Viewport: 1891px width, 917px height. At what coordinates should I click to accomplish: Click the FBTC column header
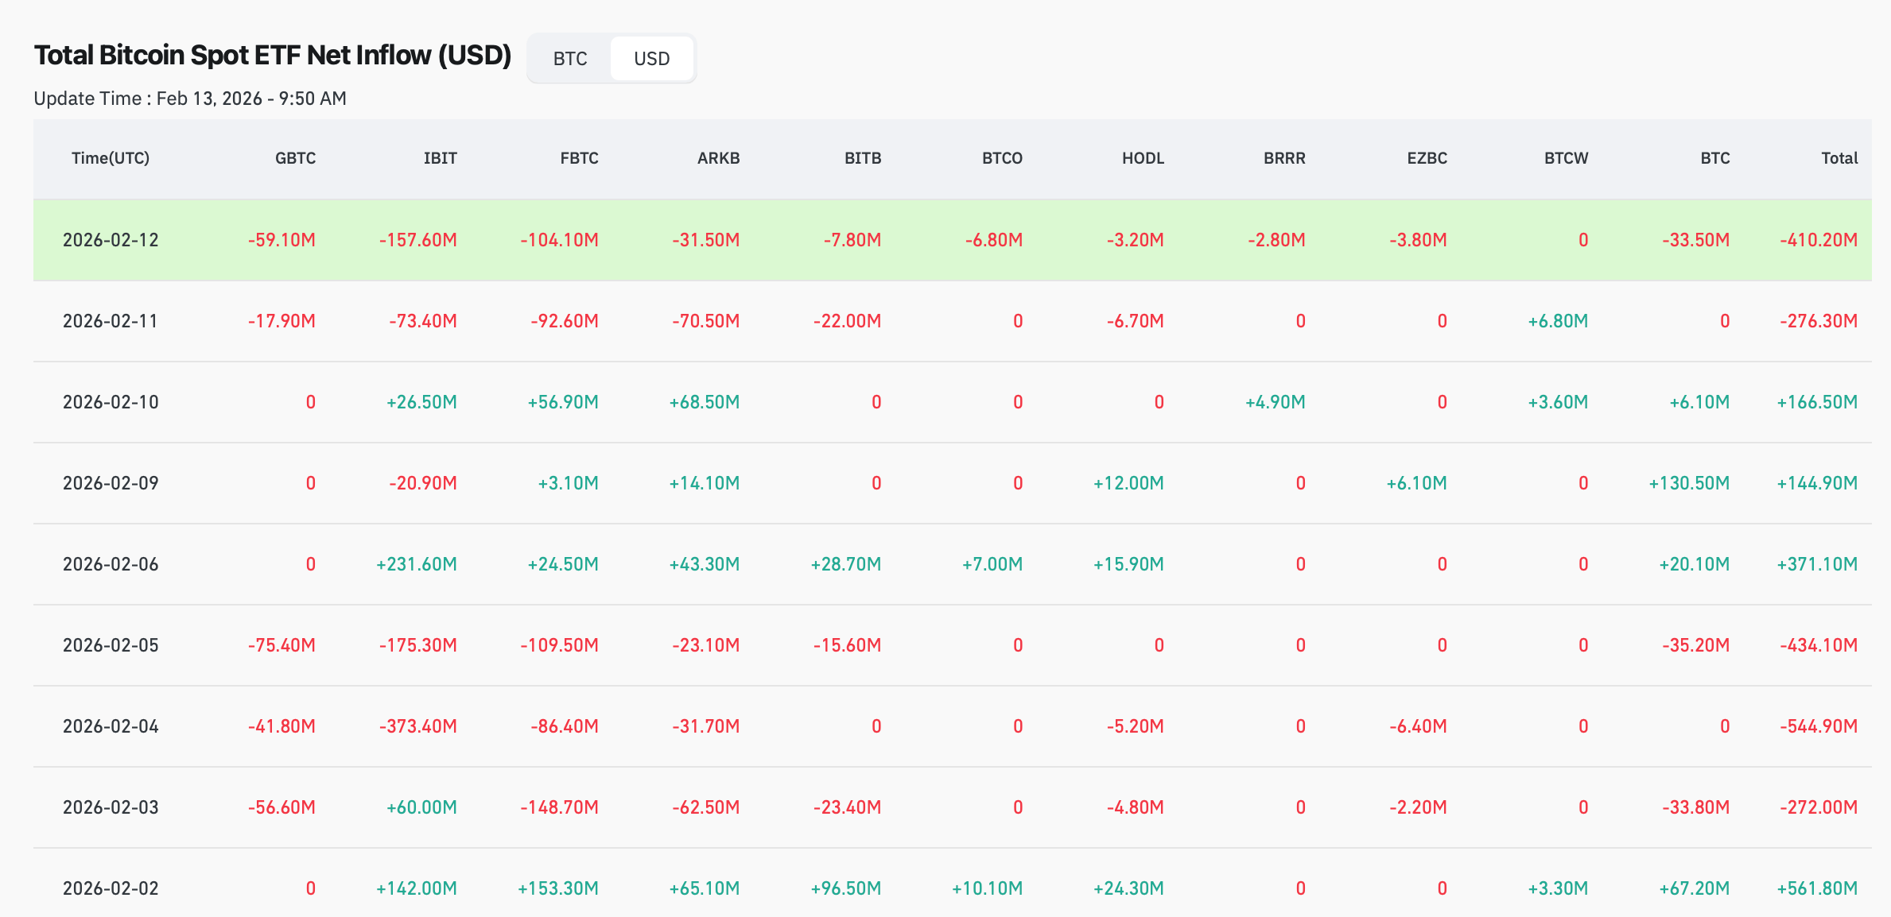[579, 158]
